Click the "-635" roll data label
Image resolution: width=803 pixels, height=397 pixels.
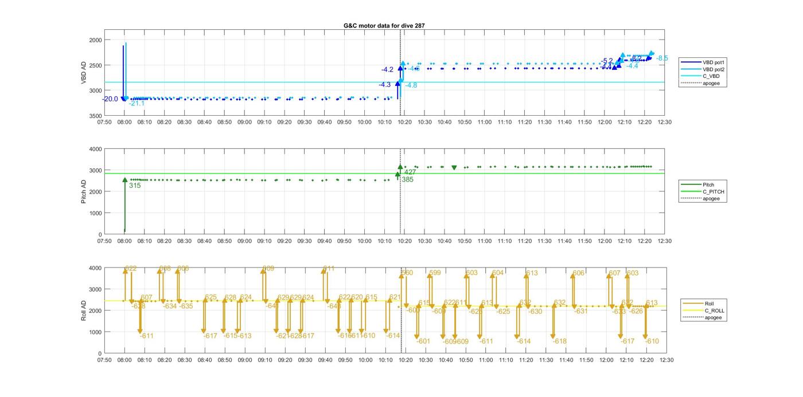click(x=186, y=306)
